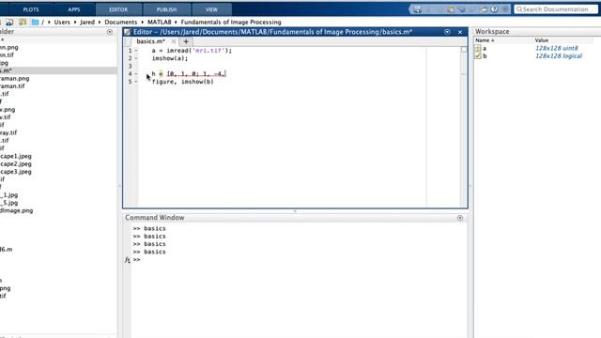Close the basics.m* tab
601x338 pixels.
pyautogui.click(x=174, y=41)
